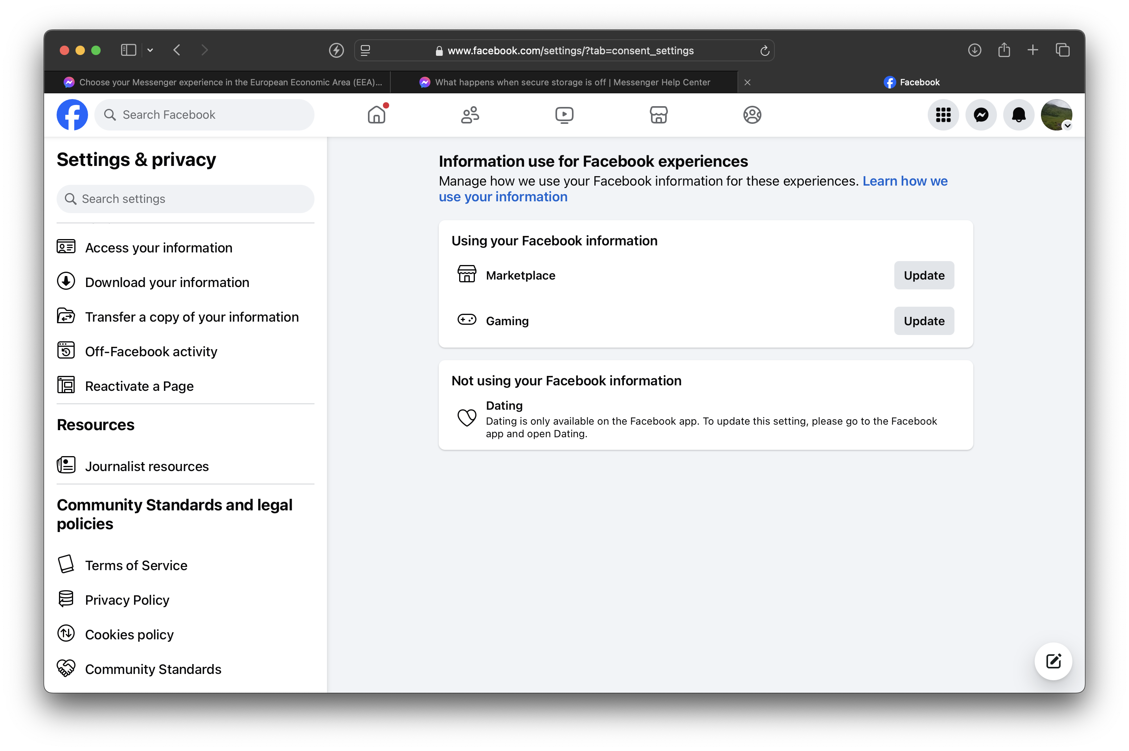This screenshot has width=1129, height=751.
Task: Open Facebook home logo
Action: pos(72,115)
